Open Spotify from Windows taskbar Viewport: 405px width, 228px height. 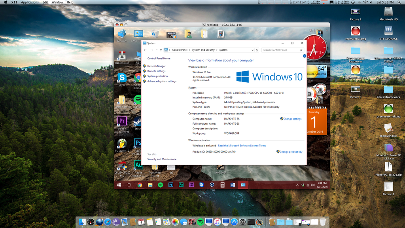point(161,185)
